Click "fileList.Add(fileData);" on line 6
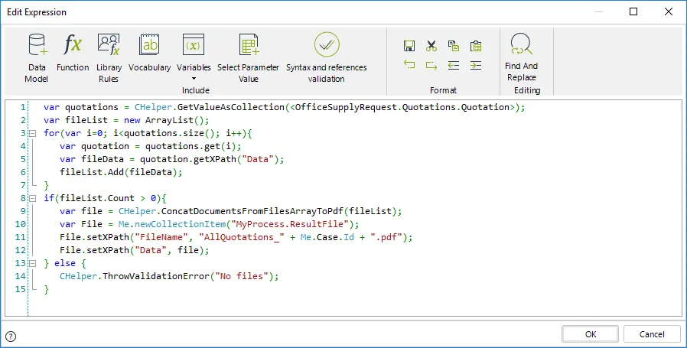Image resolution: width=687 pixels, height=348 pixels. 121,172
